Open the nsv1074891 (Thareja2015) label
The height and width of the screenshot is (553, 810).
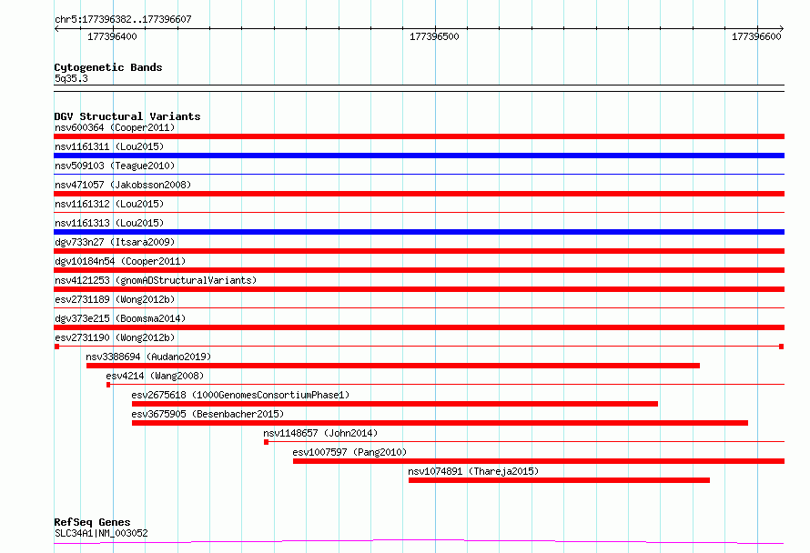pyautogui.click(x=473, y=471)
